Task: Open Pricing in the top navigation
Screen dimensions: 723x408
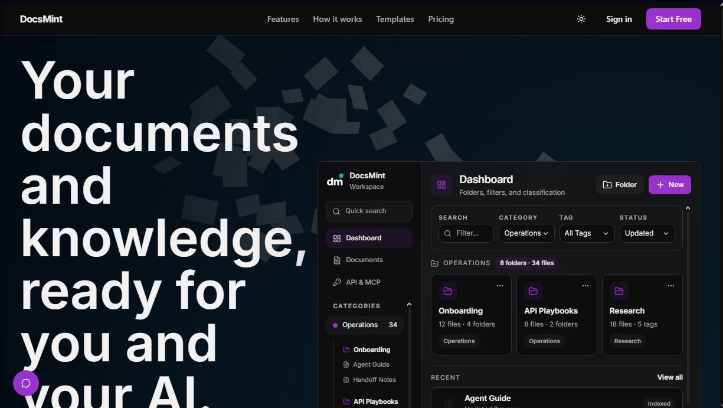Action: [x=441, y=19]
